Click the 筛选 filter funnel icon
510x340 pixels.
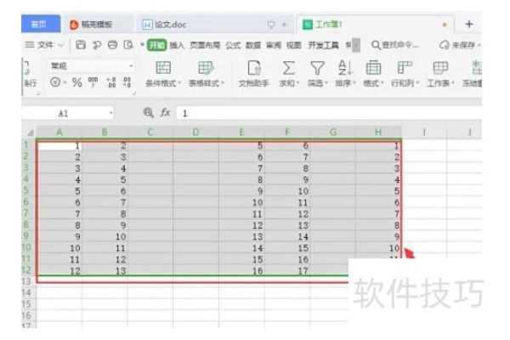pyautogui.click(x=317, y=68)
